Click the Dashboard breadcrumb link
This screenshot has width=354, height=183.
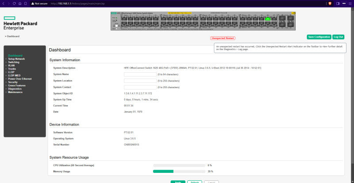coord(13,36)
